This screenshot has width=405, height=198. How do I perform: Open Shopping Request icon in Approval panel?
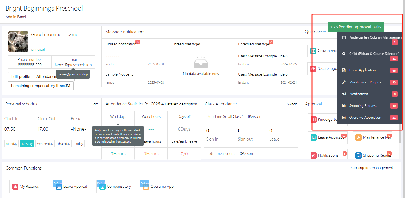tap(358, 155)
